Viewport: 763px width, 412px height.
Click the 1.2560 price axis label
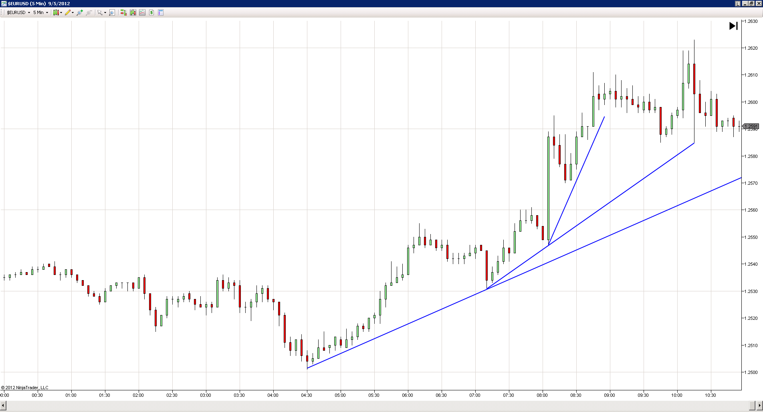(x=751, y=210)
